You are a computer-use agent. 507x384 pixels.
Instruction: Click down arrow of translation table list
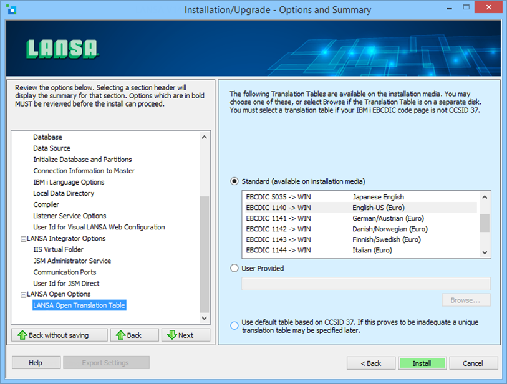point(485,252)
